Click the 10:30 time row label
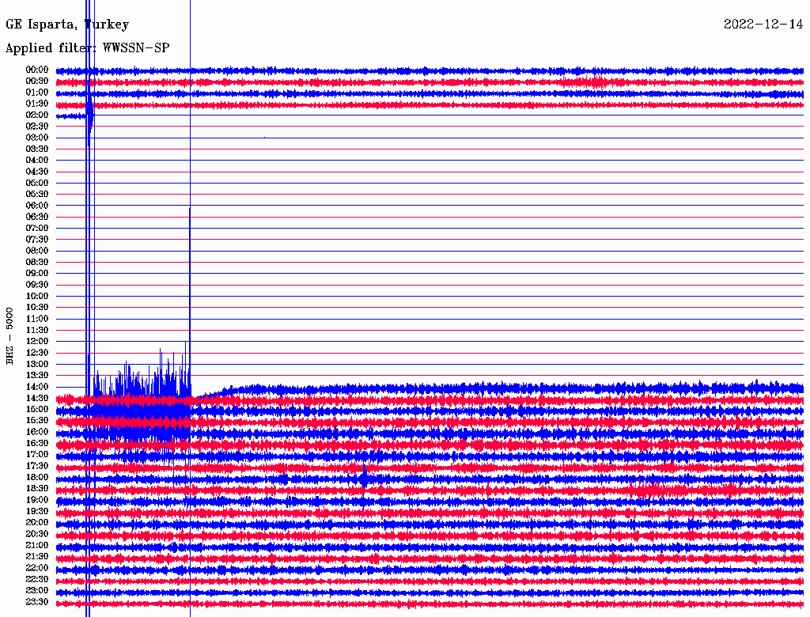Screen dimensions: 810x617 pyautogui.click(x=37, y=307)
